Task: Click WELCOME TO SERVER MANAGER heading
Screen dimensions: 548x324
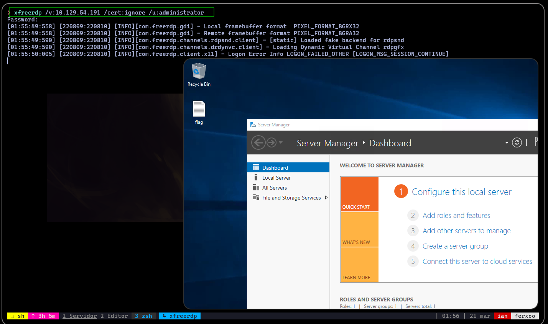Action: [382, 165]
